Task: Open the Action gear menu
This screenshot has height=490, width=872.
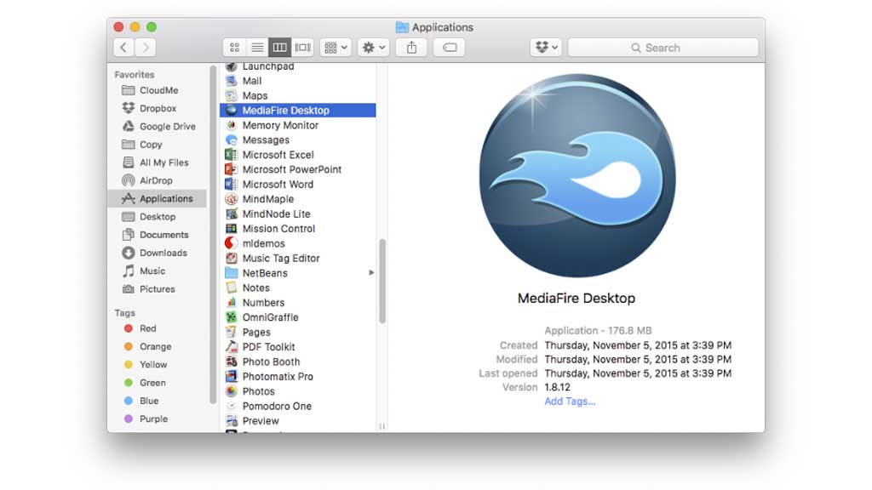Action: coord(374,48)
